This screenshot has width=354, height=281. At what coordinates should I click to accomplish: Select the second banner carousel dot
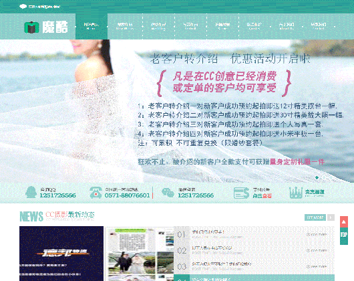click(x=324, y=178)
